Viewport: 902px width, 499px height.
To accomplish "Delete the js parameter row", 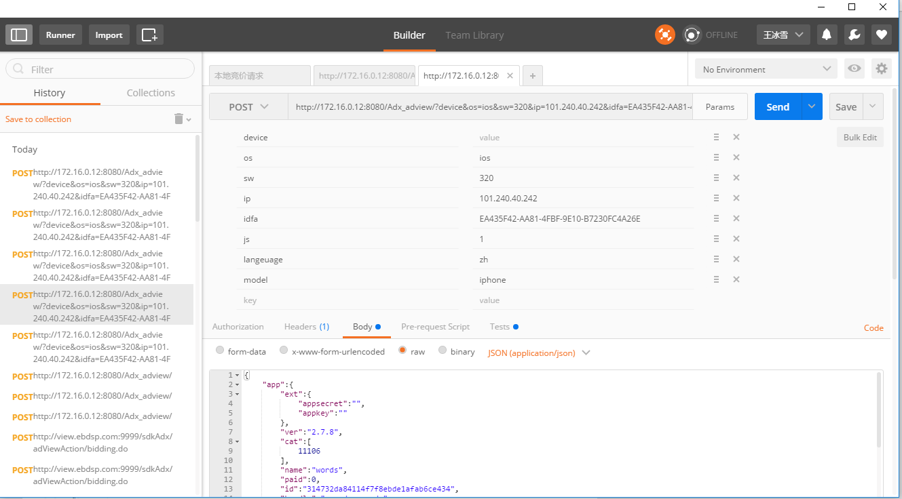I will tap(736, 239).
